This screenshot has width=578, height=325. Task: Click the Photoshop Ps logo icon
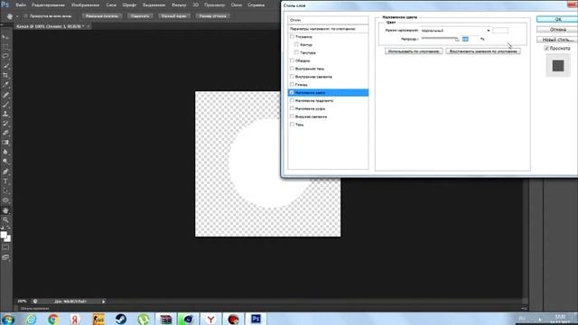pos(5,5)
